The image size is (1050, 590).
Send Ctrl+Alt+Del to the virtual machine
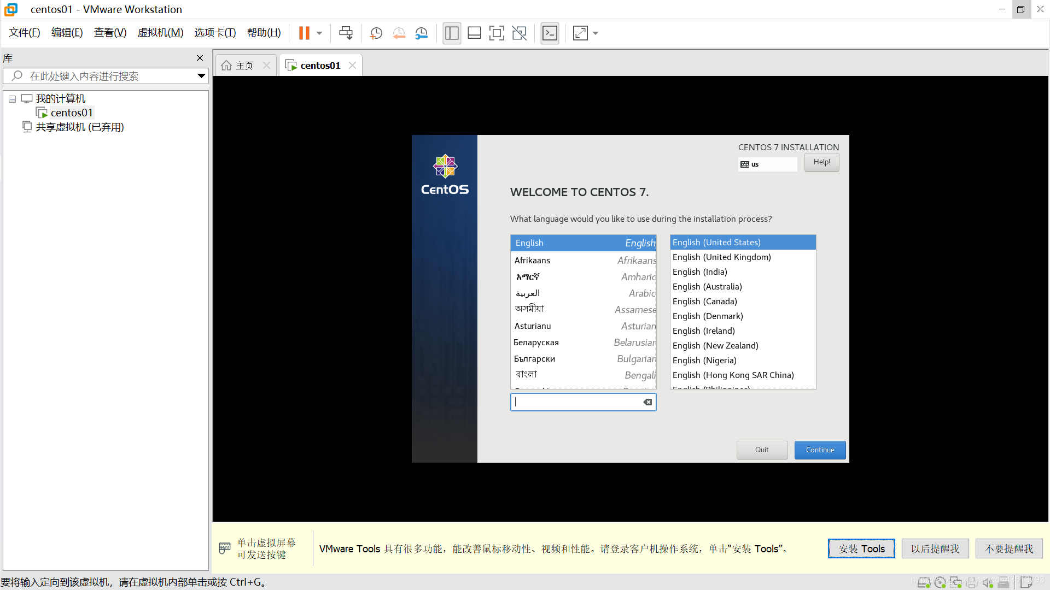346,33
